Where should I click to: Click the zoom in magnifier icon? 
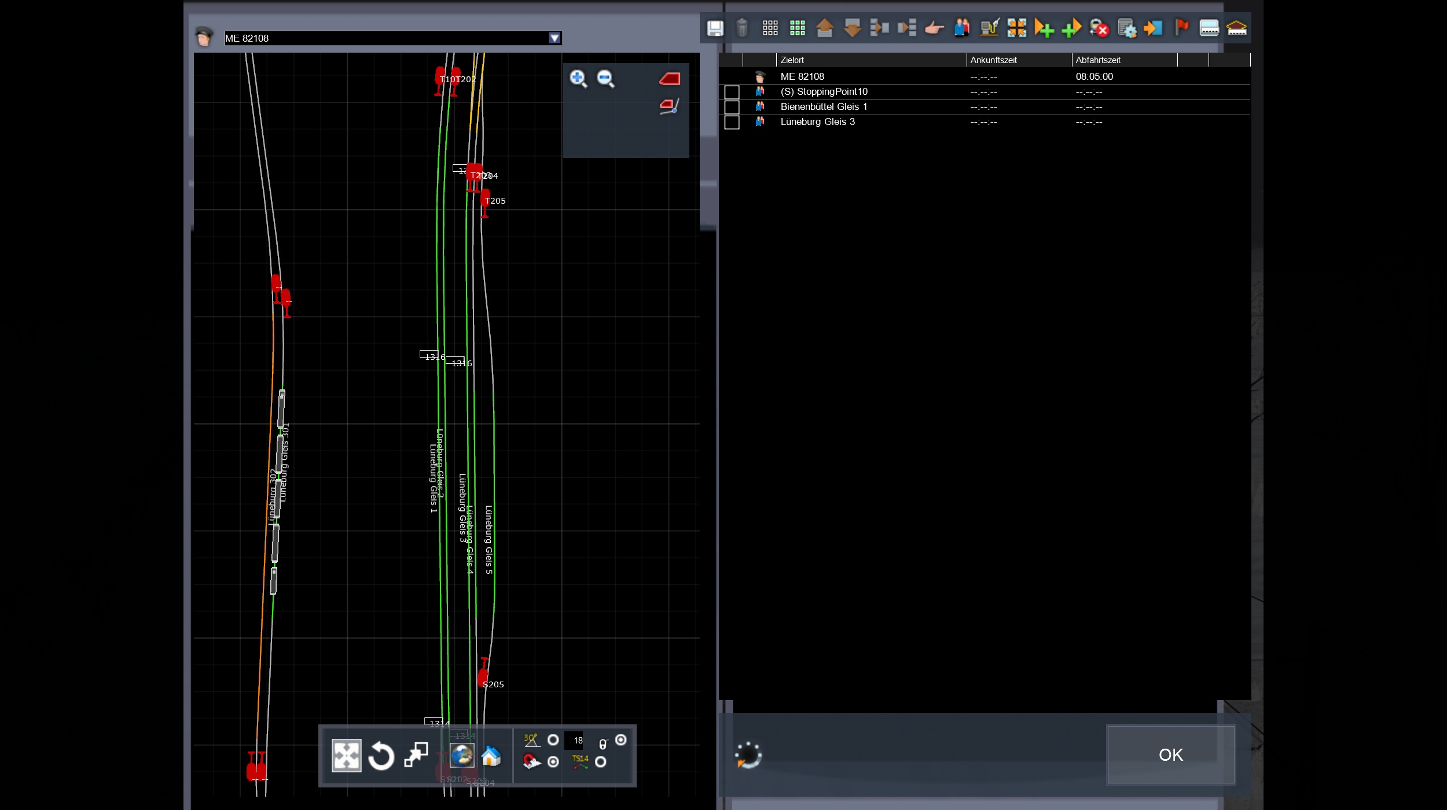click(x=578, y=79)
